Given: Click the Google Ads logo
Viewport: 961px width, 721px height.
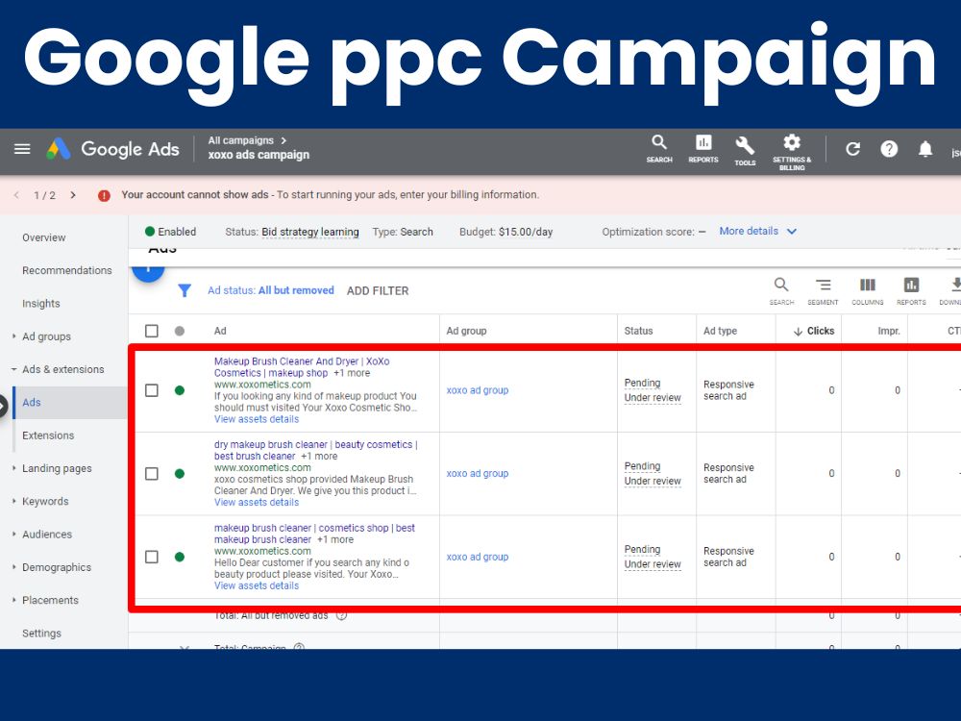Looking at the screenshot, I should tap(113, 149).
